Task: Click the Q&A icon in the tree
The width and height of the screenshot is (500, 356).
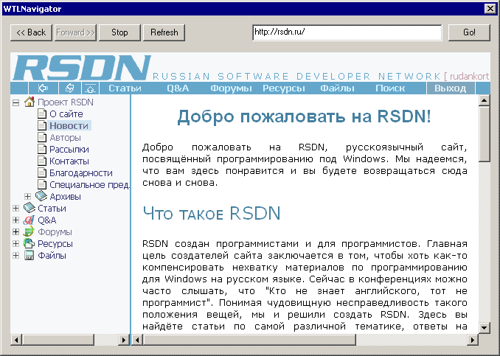Action: tap(29, 220)
